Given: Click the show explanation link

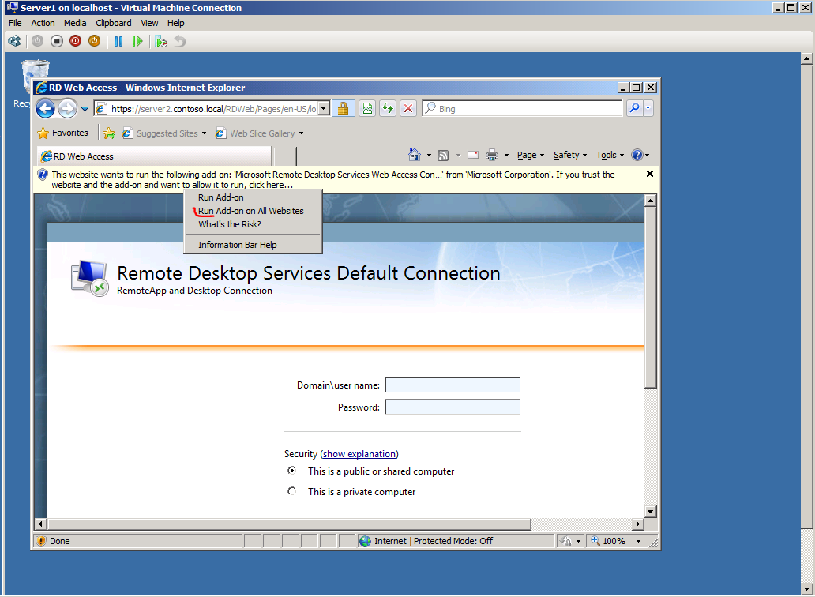Looking at the screenshot, I should (359, 453).
